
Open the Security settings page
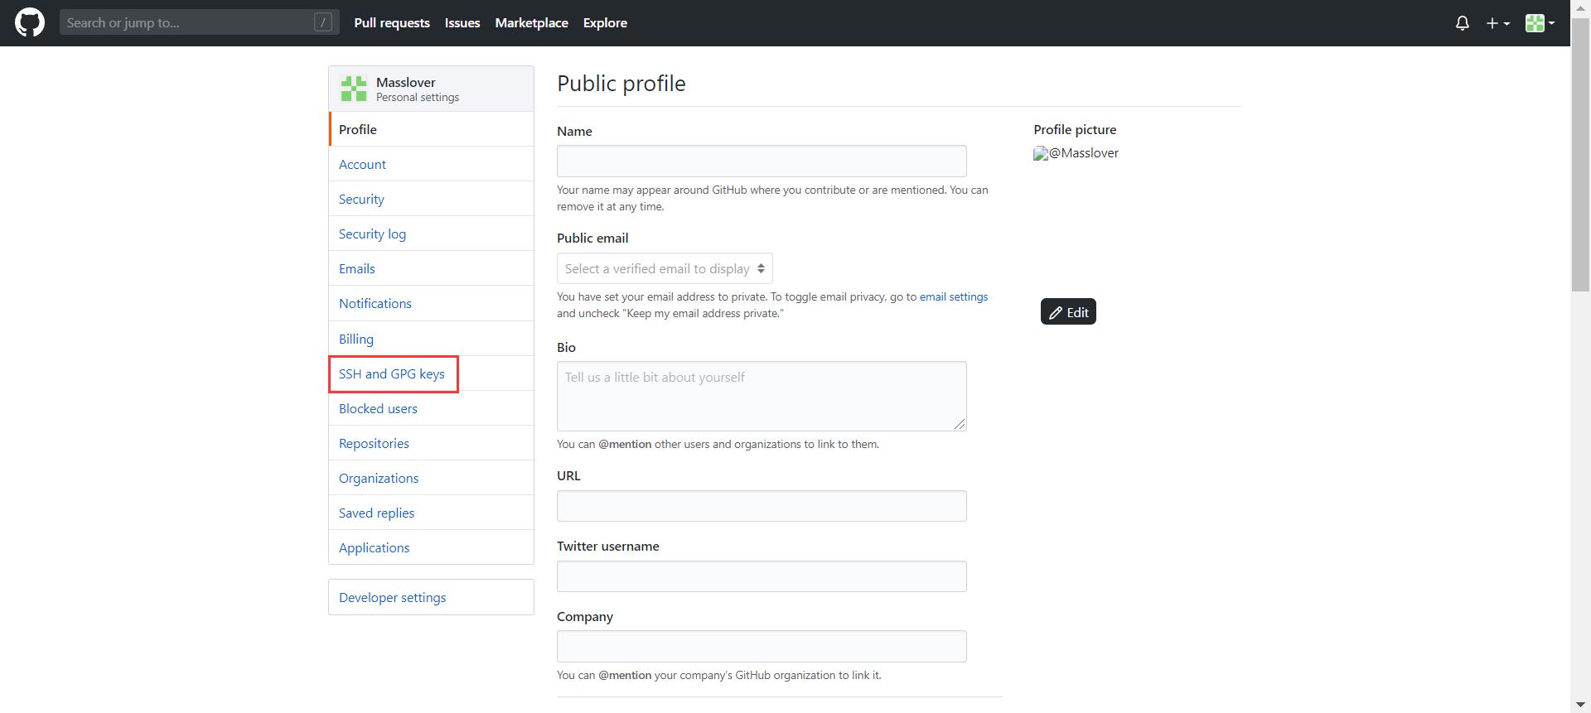[431, 199]
